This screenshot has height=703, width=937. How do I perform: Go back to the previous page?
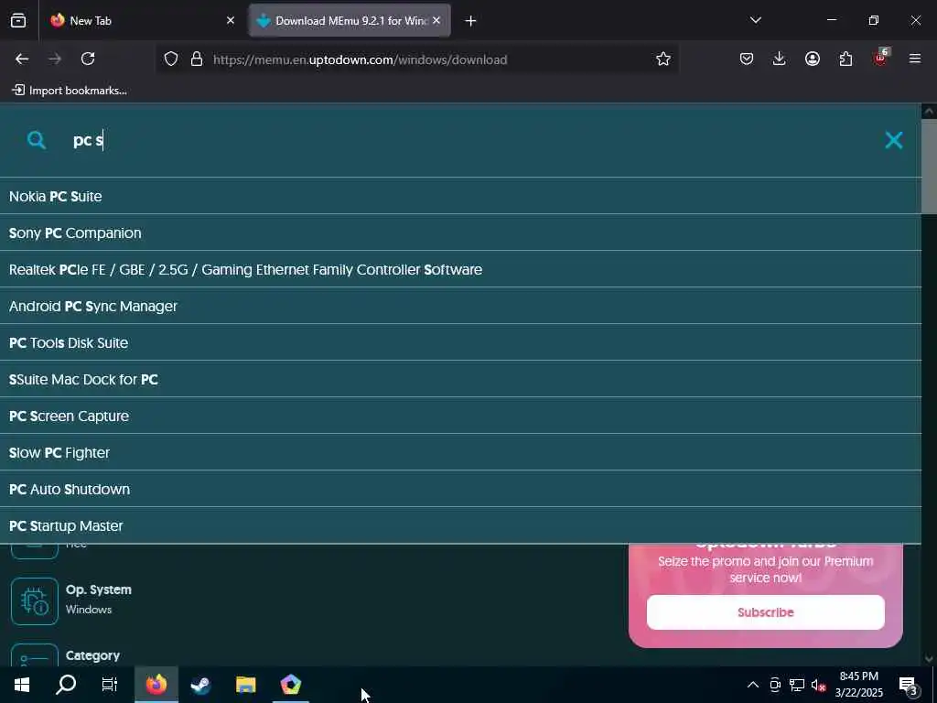point(22,59)
